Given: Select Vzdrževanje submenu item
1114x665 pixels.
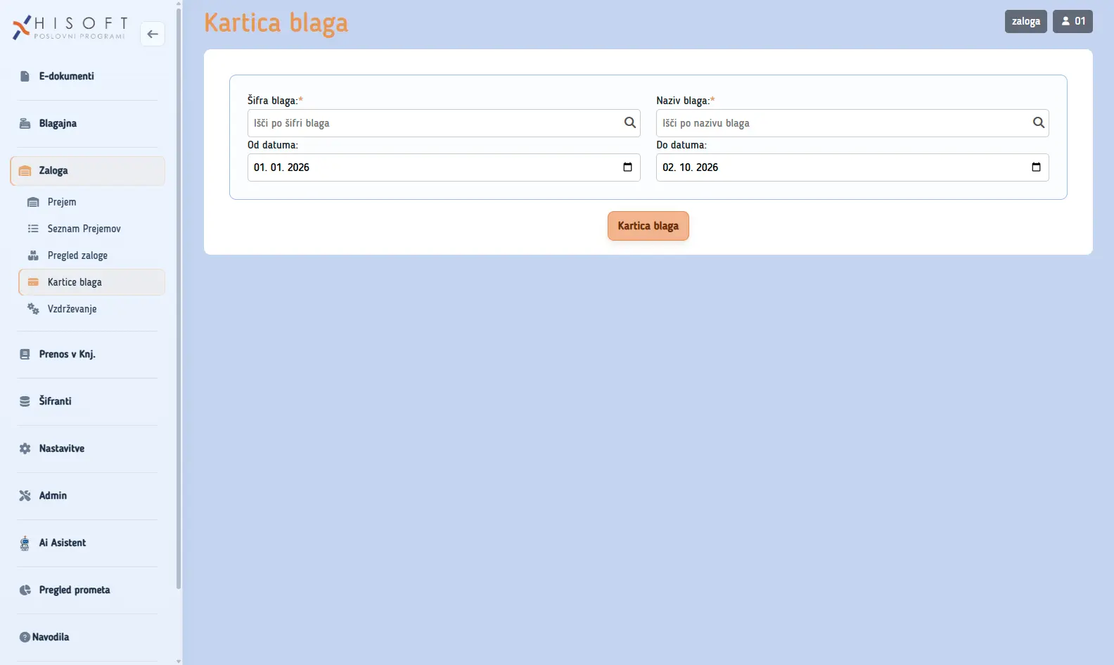Looking at the screenshot, I should click(x=92, y=309).
